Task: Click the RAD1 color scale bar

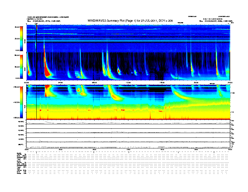Action: click(x=21, y=67)
